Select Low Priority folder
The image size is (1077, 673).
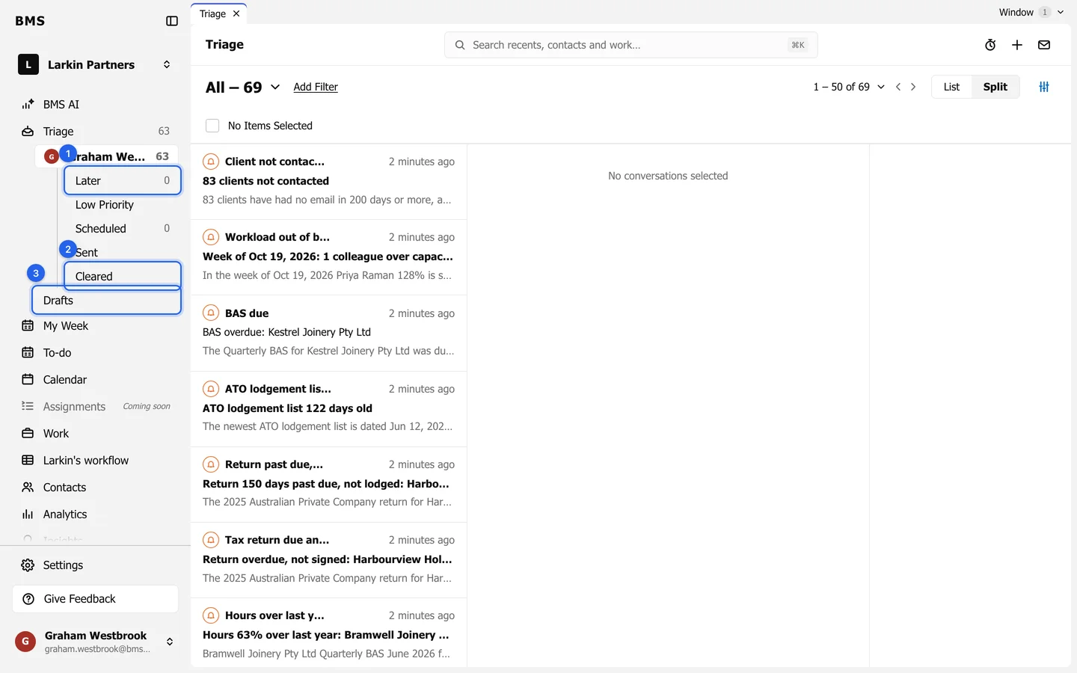coord(123,204)
